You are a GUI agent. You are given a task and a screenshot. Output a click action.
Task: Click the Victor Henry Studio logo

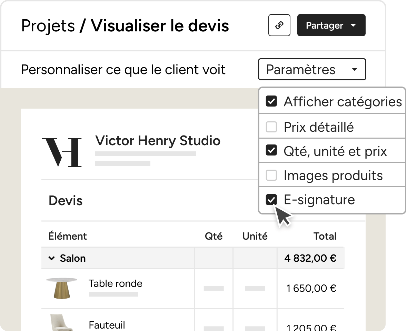pyautogui.click(x=62, y=152)
